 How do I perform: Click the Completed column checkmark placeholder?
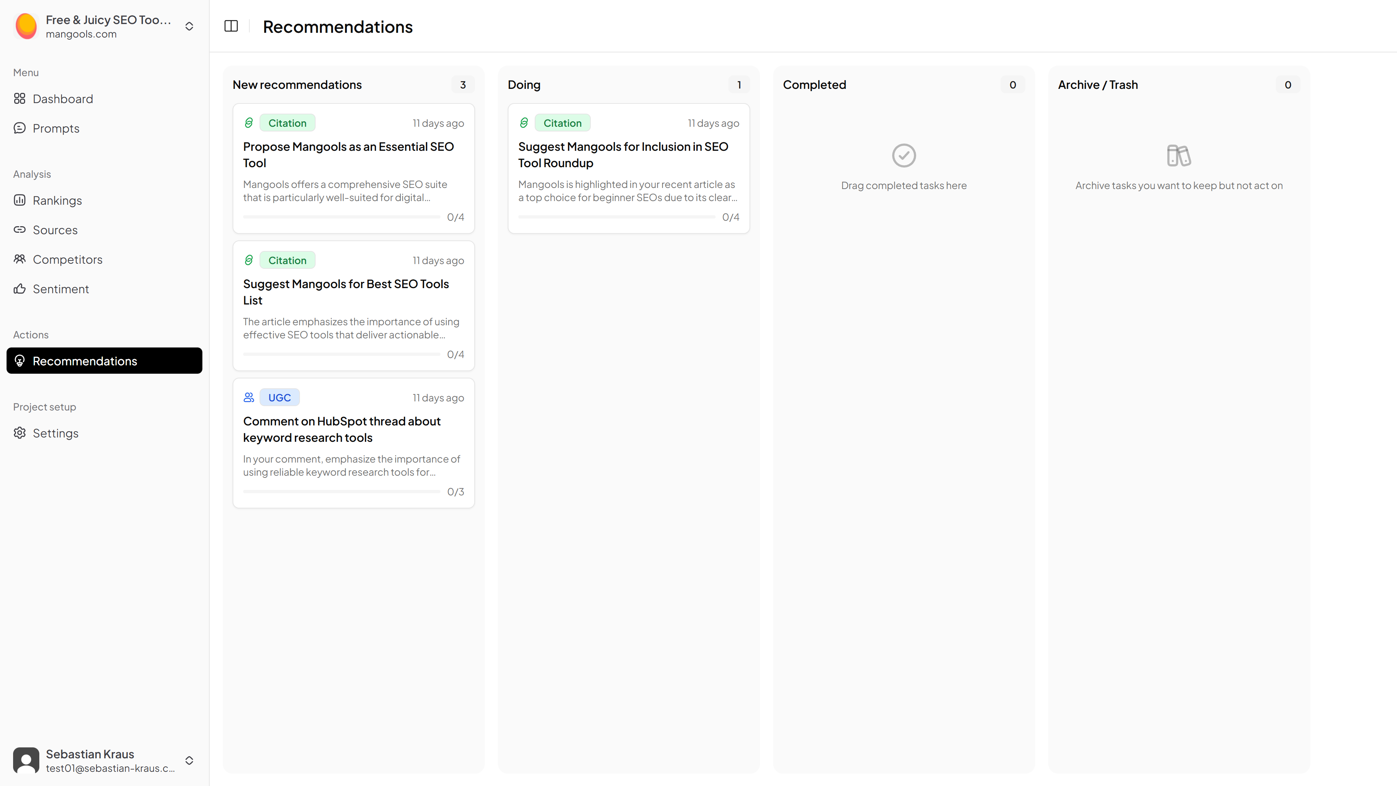tap(903, 156)
